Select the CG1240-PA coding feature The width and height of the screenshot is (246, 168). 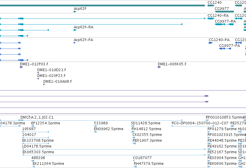pos(210,43)
